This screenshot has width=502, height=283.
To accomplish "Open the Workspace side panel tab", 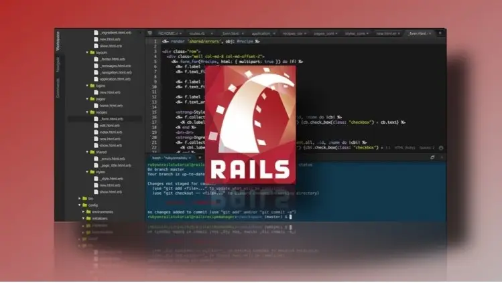I will 58,41.
